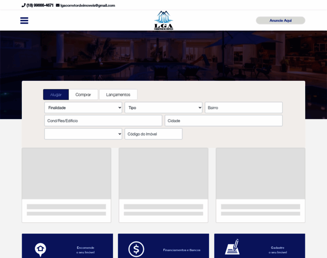Expand the unlabeled dropdown beside Código do Imóvel
This screenshot has height=258, width=327.
(x=83, y=134)
